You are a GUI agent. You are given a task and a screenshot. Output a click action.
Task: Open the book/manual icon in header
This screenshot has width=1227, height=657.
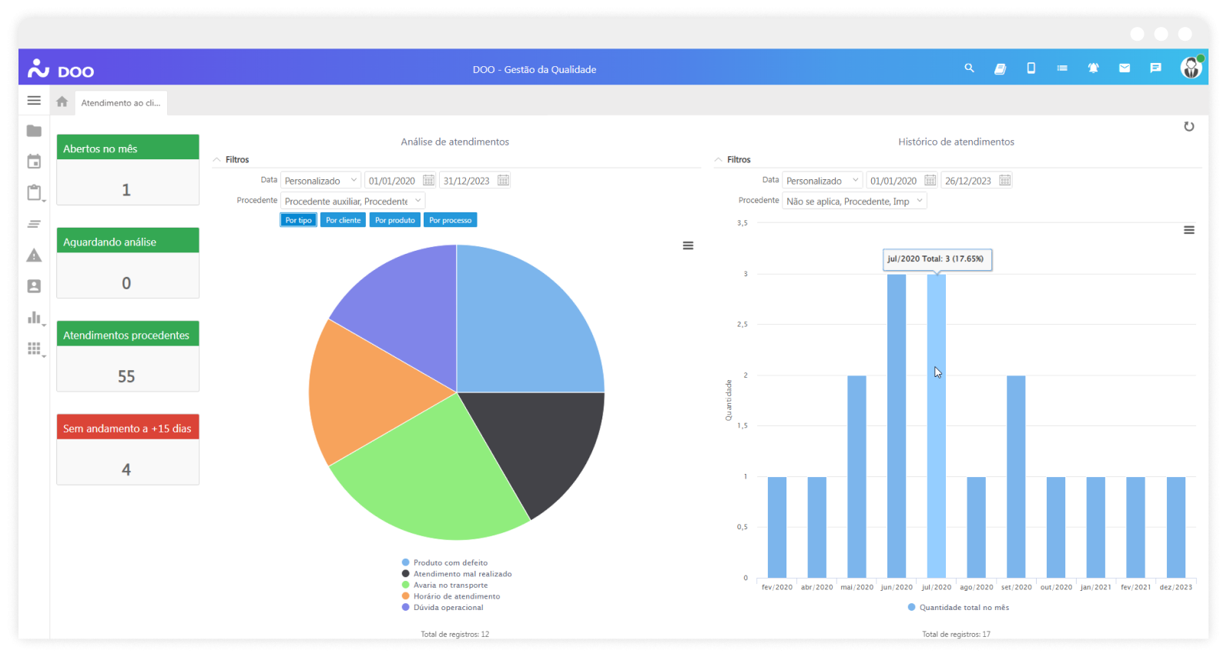(1000, 68)
